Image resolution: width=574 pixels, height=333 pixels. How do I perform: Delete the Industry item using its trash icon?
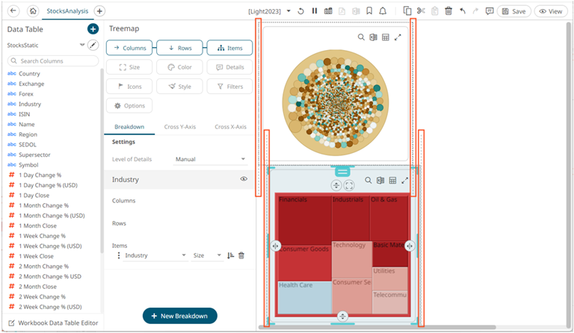pyautogui.click(x=241, y=255)
